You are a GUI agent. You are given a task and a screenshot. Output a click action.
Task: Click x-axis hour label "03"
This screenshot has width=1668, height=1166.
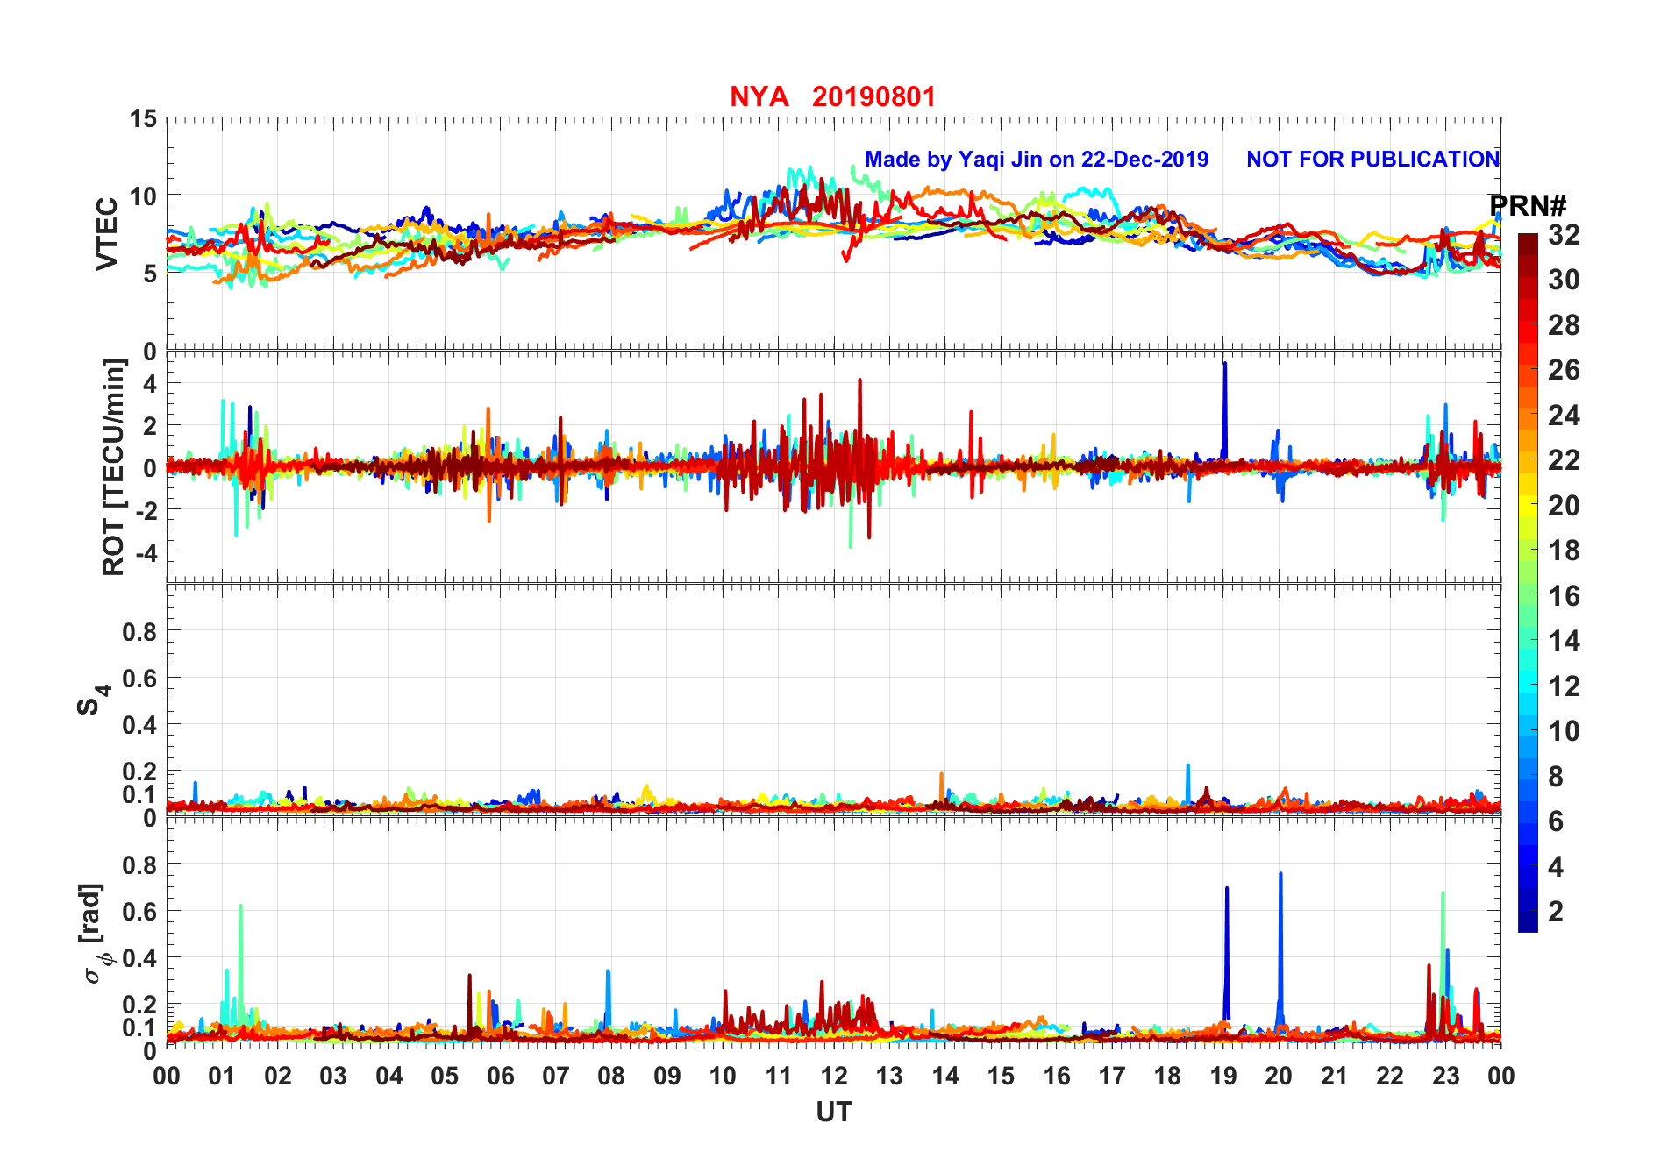333,1076
